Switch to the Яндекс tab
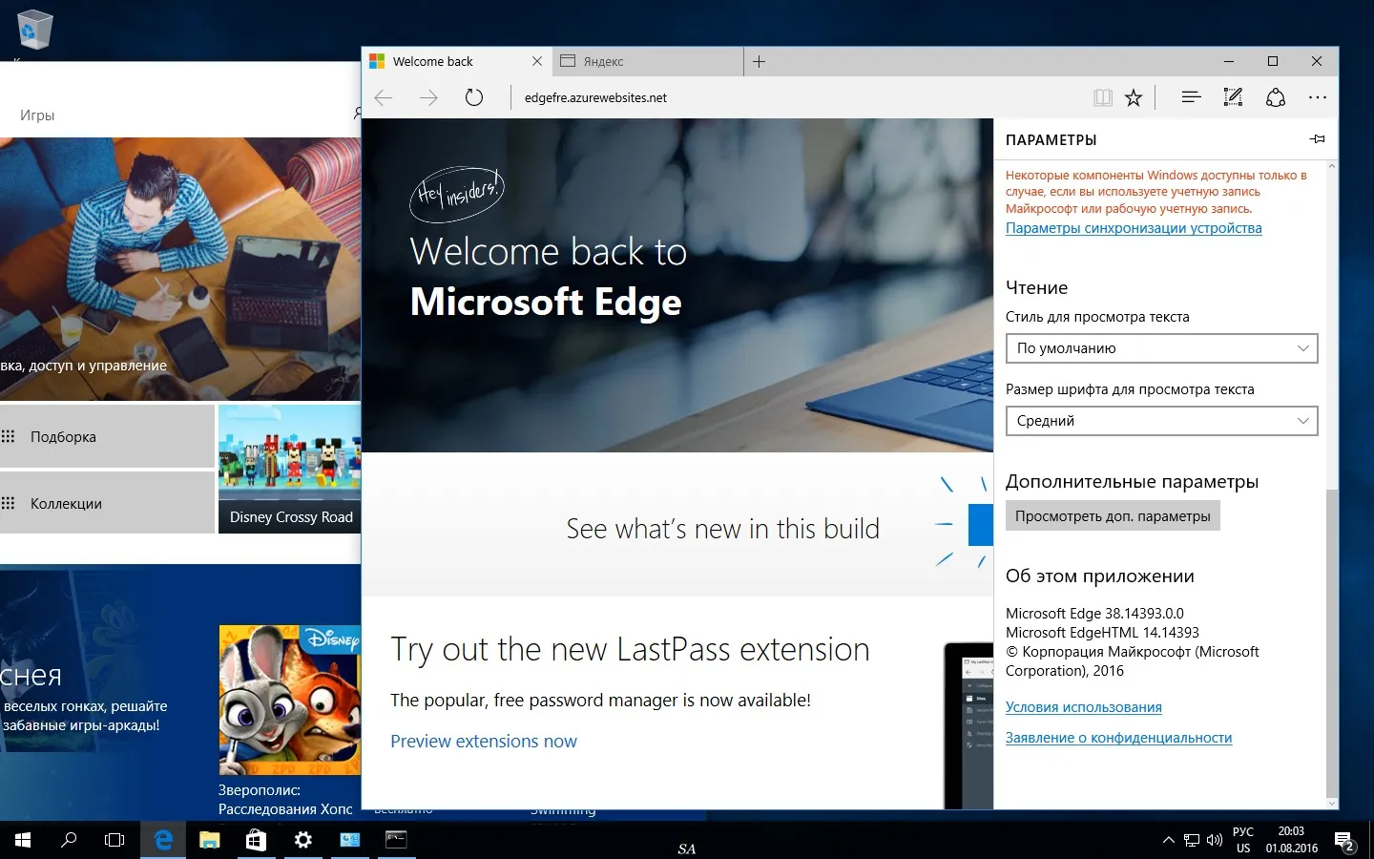This screenshot has height=859, width=1374. 647,61
